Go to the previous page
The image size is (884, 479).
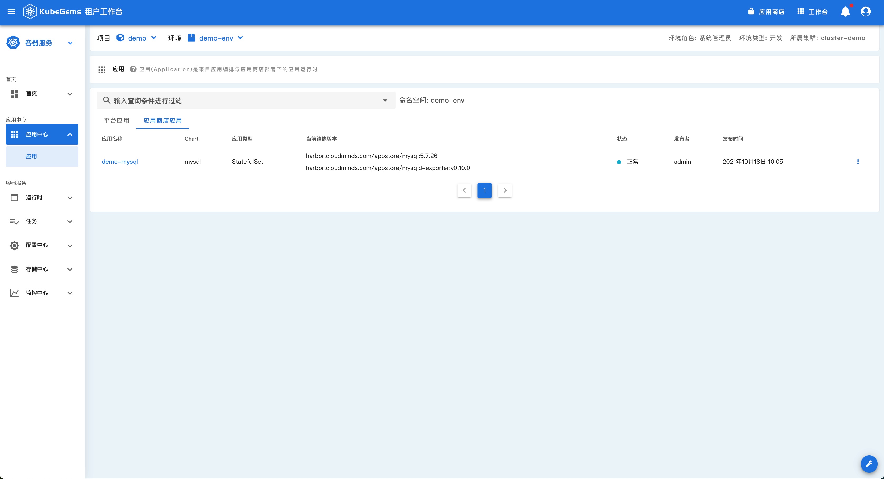pyautogui.click(x=464, y=190)
